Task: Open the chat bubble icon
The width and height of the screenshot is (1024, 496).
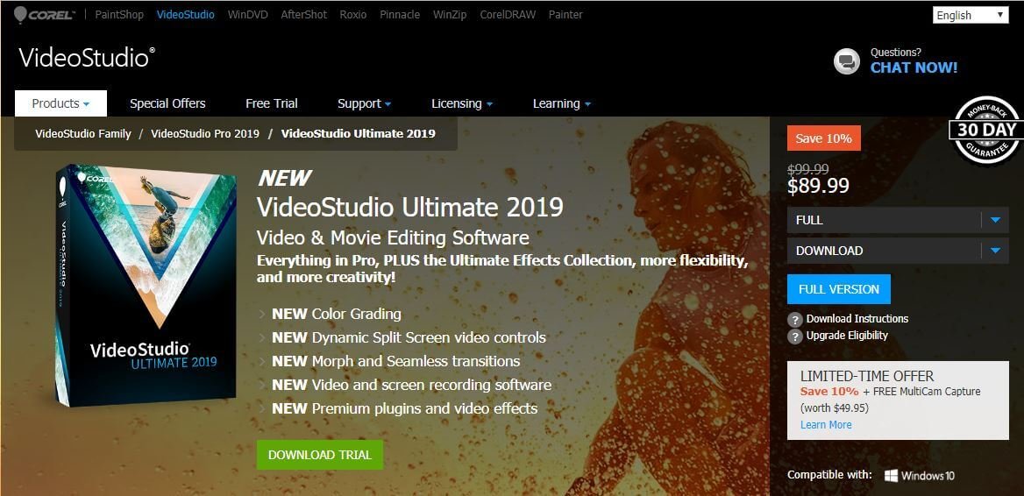Action: pyautogui.click(x=846, y=61)
